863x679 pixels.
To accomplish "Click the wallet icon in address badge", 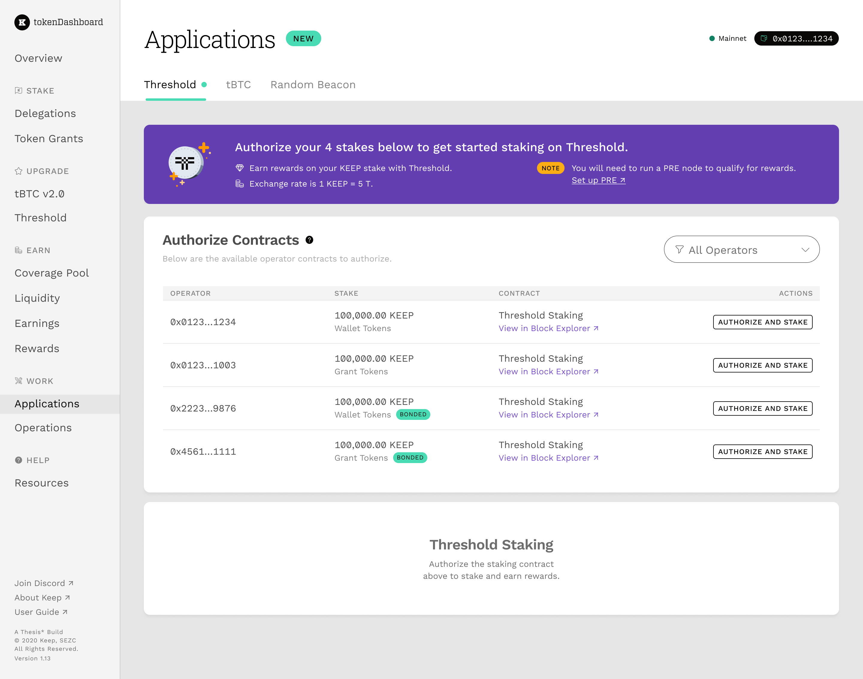I will click(764, 39).
